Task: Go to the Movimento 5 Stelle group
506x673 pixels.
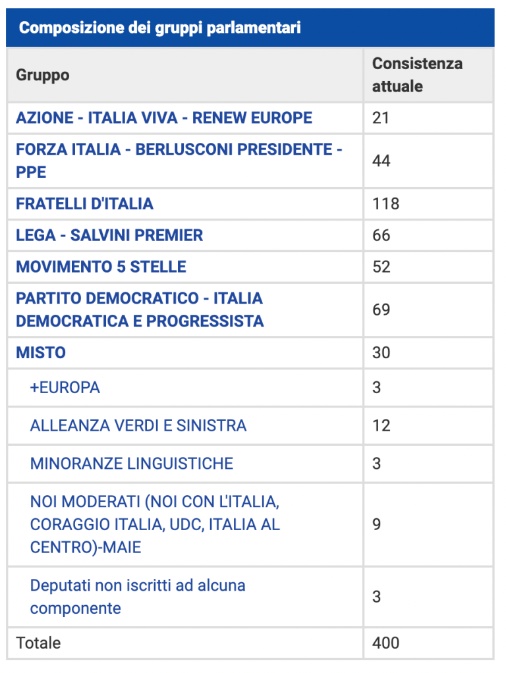Action: [101, 267]
